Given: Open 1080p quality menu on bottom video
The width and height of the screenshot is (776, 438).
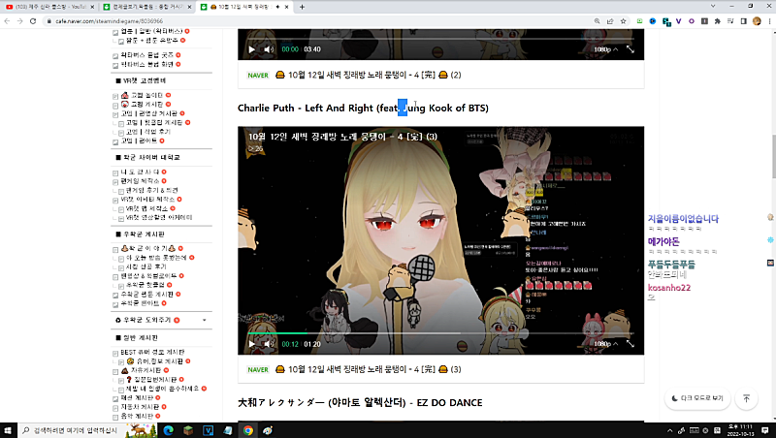Looking at the screenshot, I should point(602,343).
